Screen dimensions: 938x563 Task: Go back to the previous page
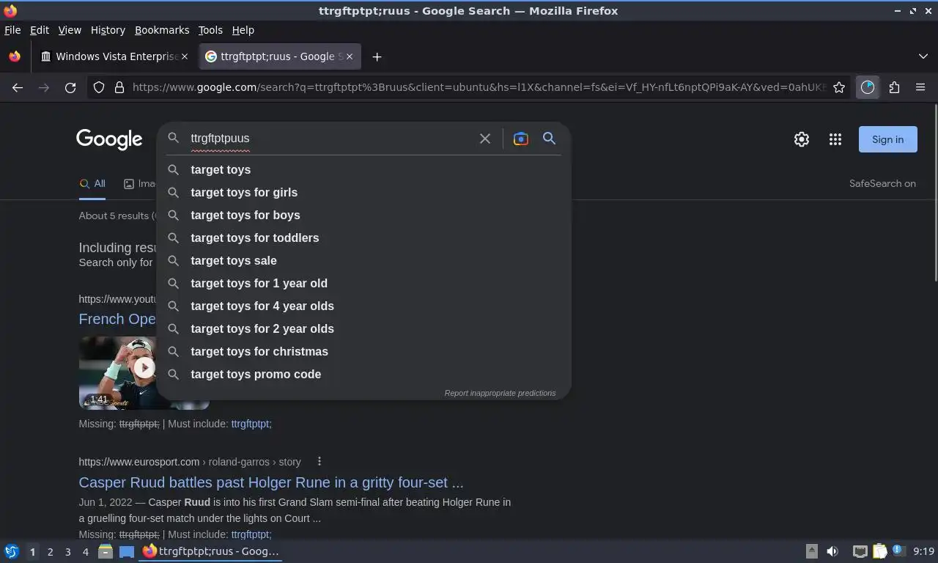[x=18, y=87]
